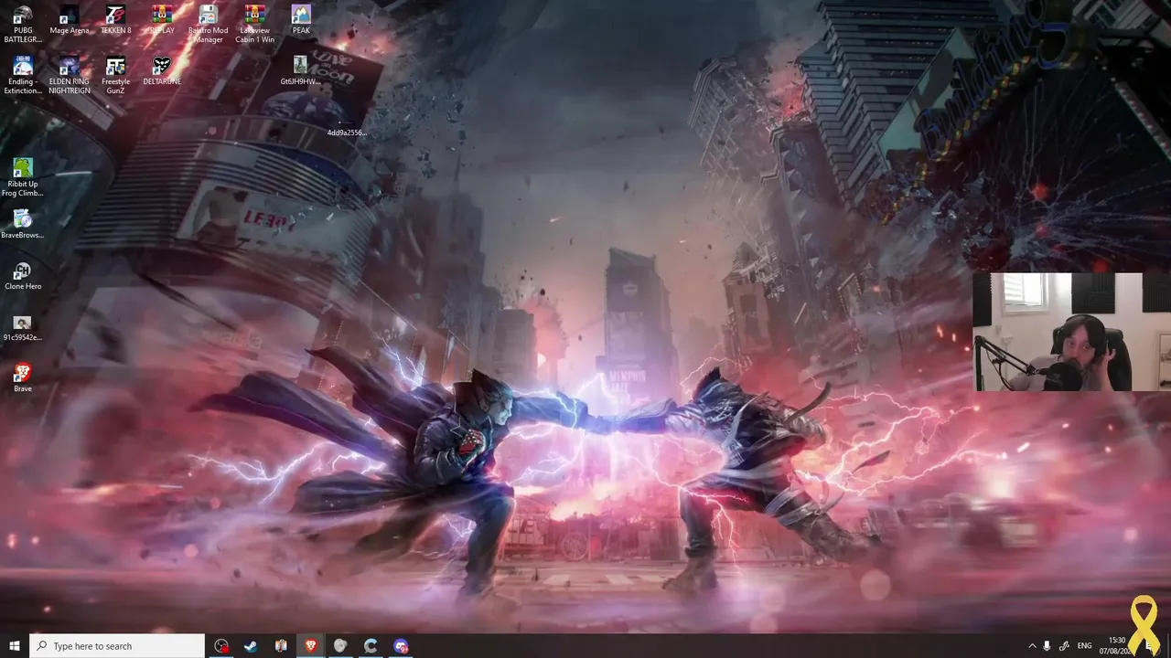Screen dimensions: 1171x658
Task: Switch to Steam in the taskbar
Action: (x=251, y=646)
